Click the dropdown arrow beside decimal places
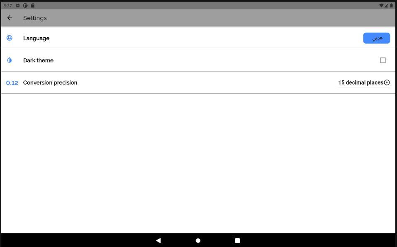The image size is (397, 247). [x=387, y=82]
